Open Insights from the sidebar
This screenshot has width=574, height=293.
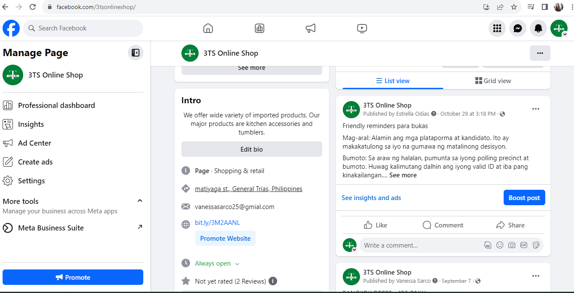pyautogui.click(x=31, y=124)
